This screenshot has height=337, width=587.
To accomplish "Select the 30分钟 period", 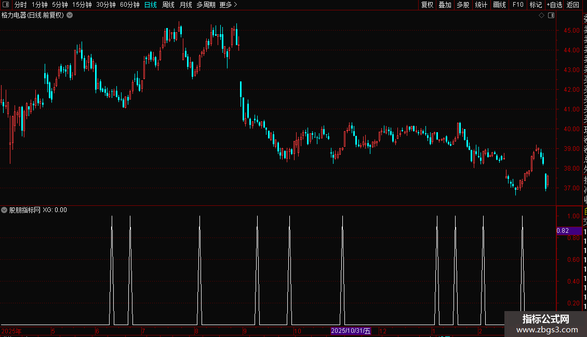I will coord(105,5).
